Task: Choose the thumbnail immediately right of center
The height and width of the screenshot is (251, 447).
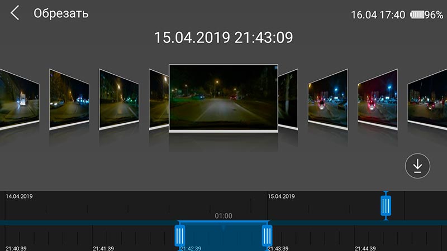Action: 288,98
